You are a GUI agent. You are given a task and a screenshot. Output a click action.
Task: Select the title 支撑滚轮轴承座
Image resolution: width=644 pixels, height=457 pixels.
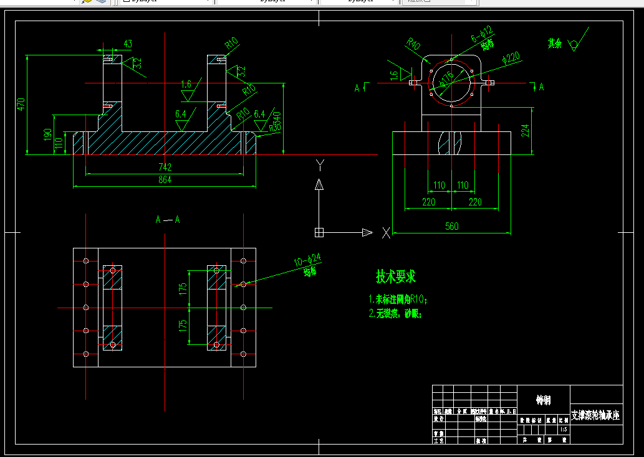(x=595, y=415)
